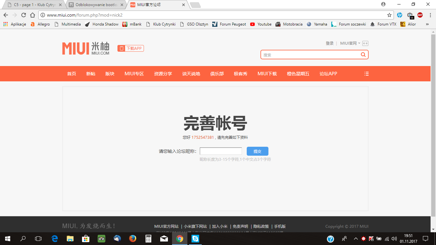Click the 登录 login link
Image resolution: width=436 pixels, height=245 pixels.
pos(329,43)
